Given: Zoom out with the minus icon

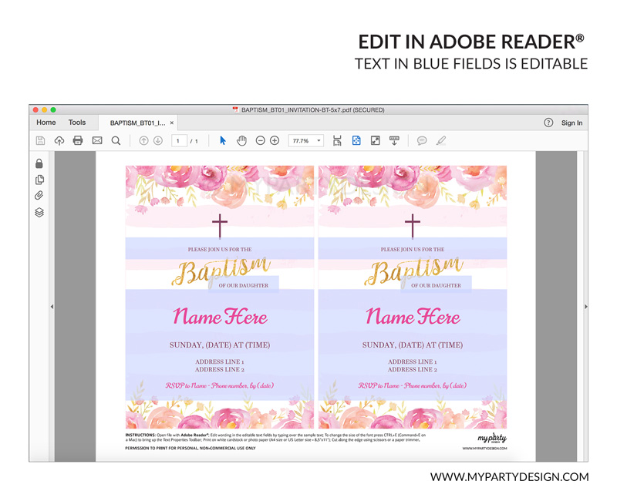Looking at the screenshot, I should tap(261, 141).
